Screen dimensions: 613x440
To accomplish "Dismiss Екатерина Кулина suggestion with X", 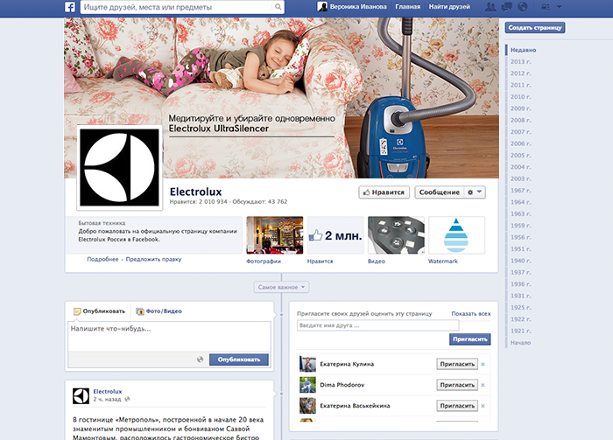I will click(x=483, y=364).
